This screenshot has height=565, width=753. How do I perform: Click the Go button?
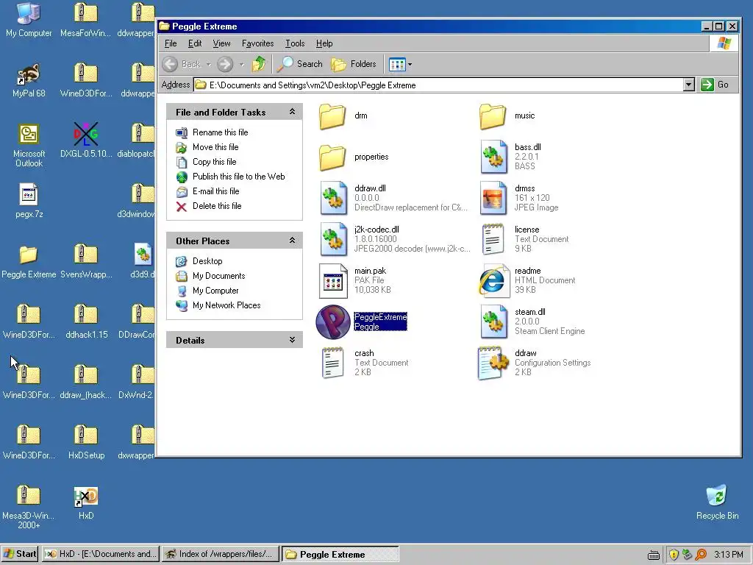pos(715,85)
